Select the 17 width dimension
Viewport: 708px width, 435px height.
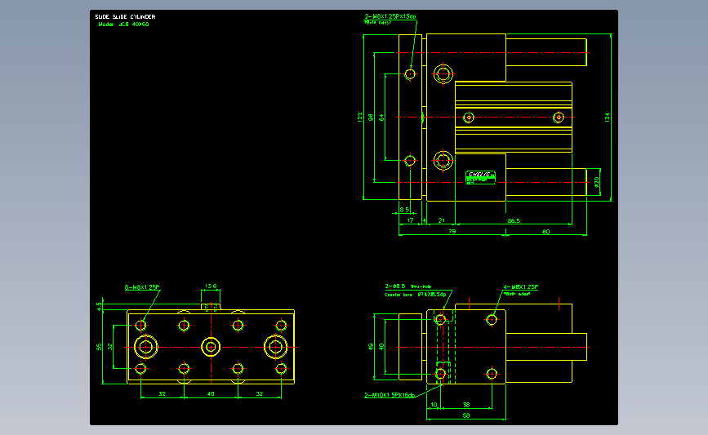(x=410, y=220)
